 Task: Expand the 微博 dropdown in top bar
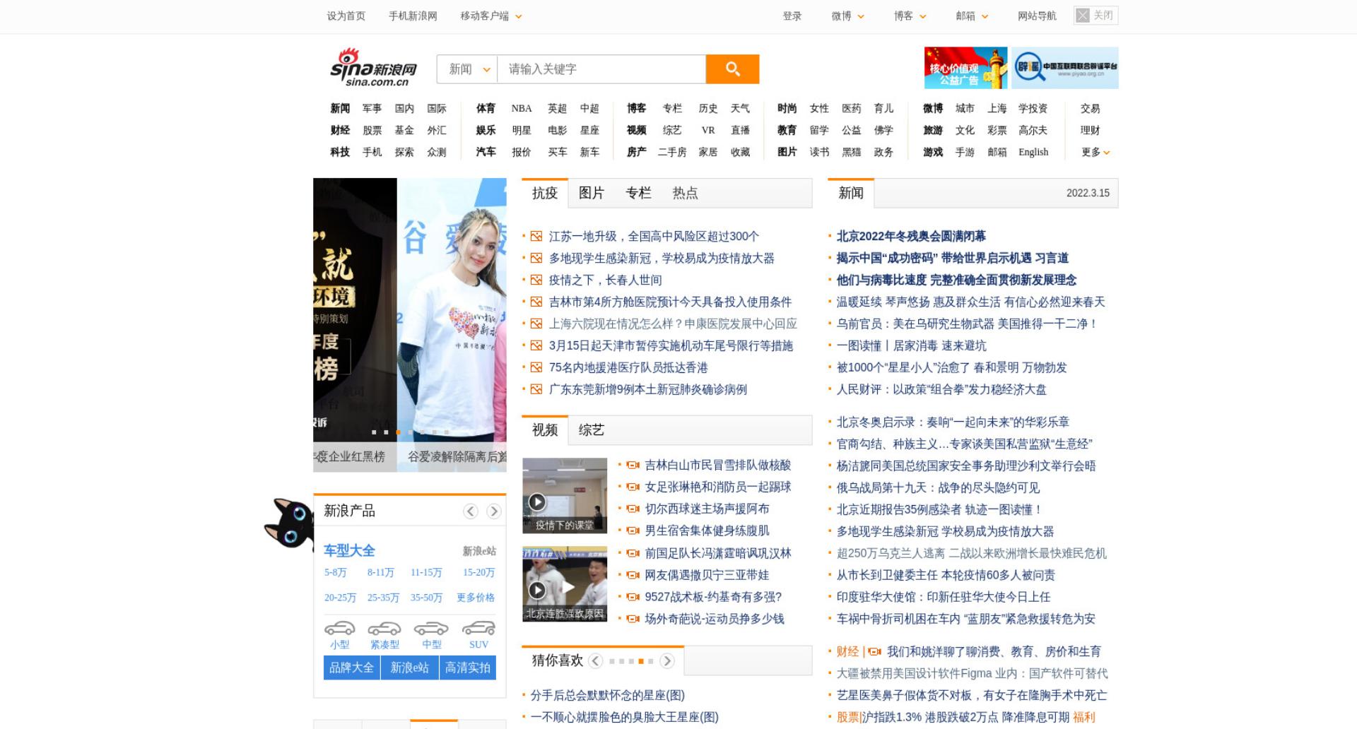(x=847, y=16)
